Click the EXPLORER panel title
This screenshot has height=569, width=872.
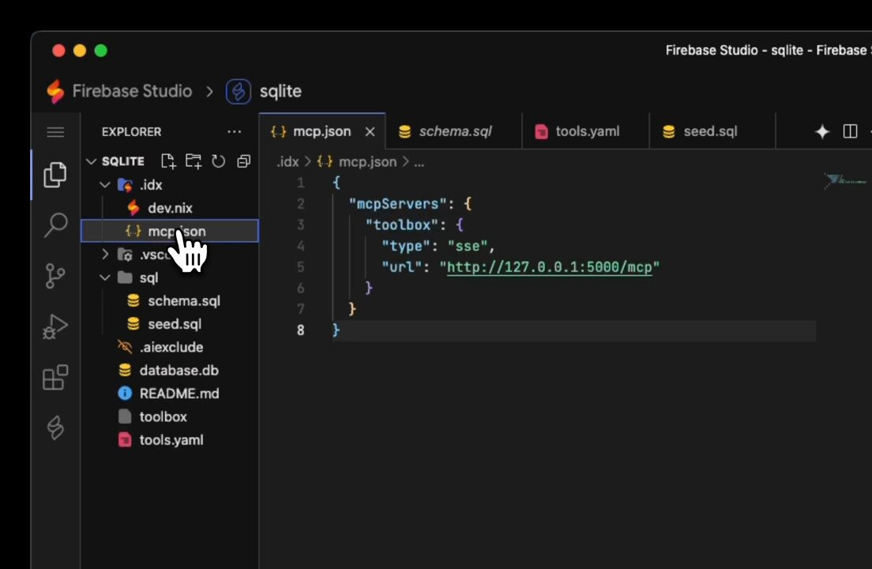(131, 132)
